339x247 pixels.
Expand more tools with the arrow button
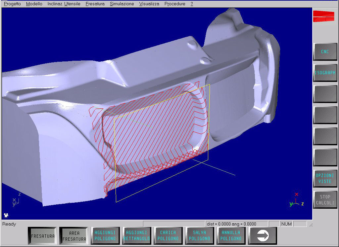click(262, 236)
